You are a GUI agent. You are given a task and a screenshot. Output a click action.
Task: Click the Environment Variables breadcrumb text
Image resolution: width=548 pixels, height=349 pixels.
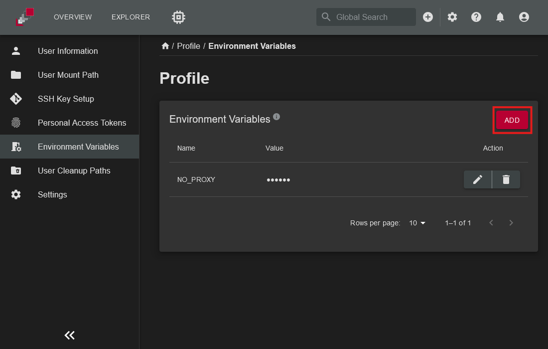click(252, 46)
